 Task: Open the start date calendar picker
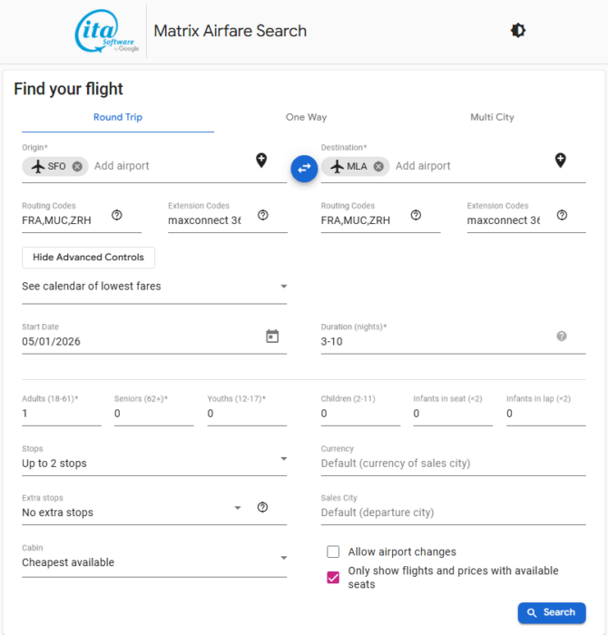tap(272, 337)
